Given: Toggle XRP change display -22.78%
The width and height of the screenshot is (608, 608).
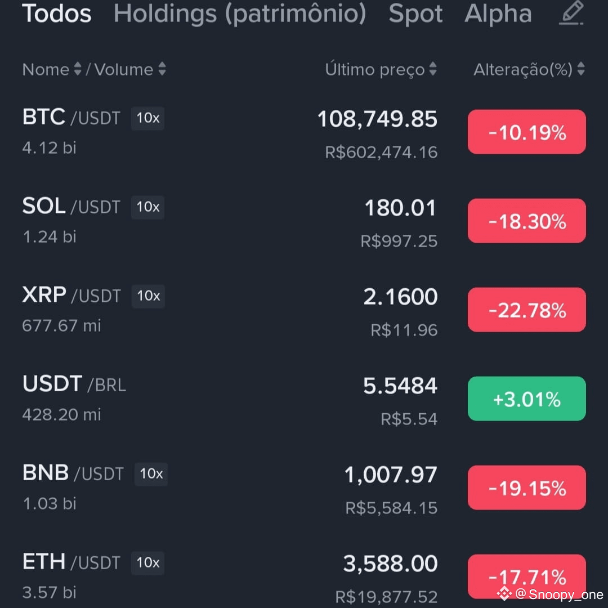Looking at the screenshot, I should tap(526, 310).
